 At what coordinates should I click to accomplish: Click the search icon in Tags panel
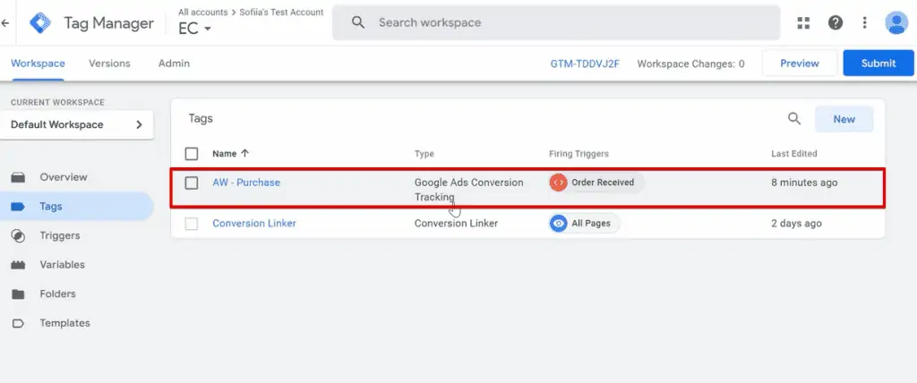point(793,119)
